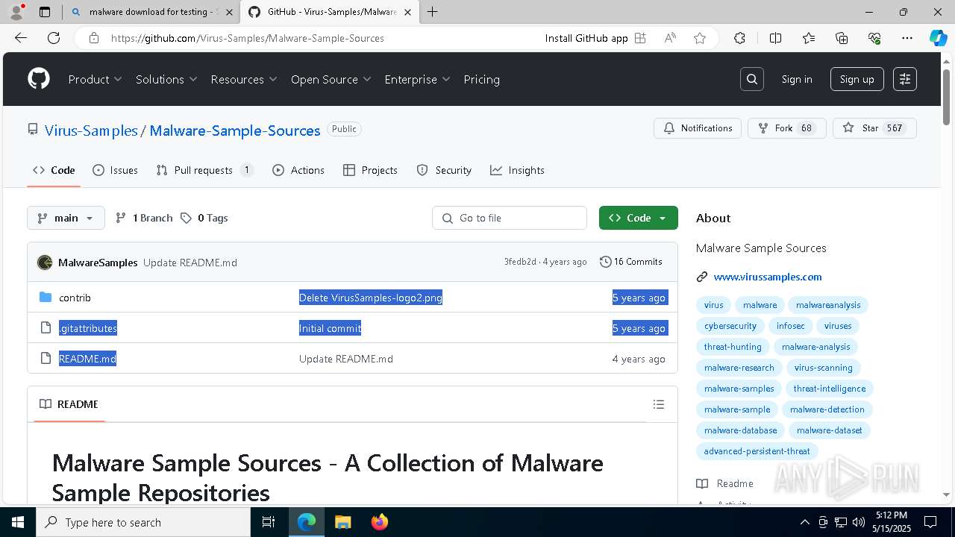Refresh the page with reload icon
The height and width of the screenshot is (537, 955).
click(54, 38)
